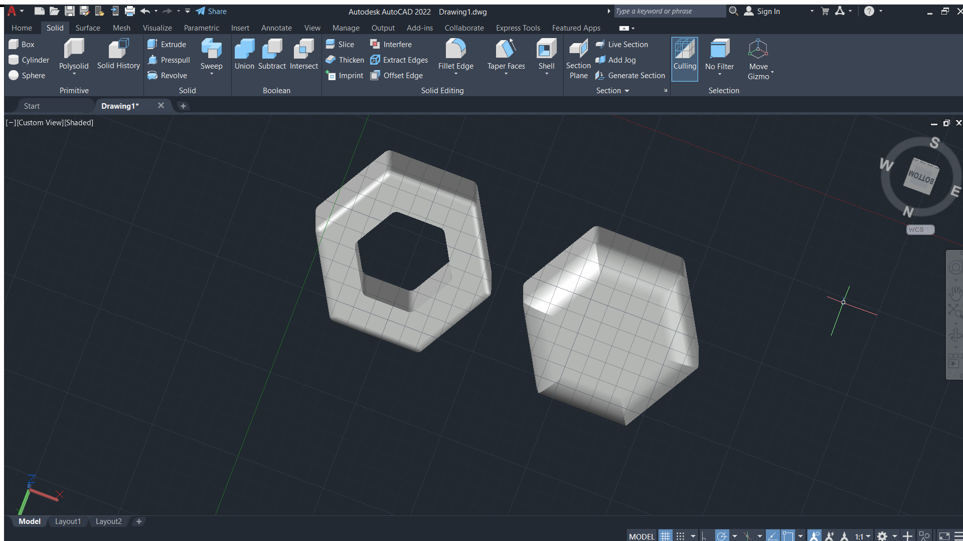
Task: Activate the Shell solid editing tool
Action: pyautogui.click(x=546, y=55)
